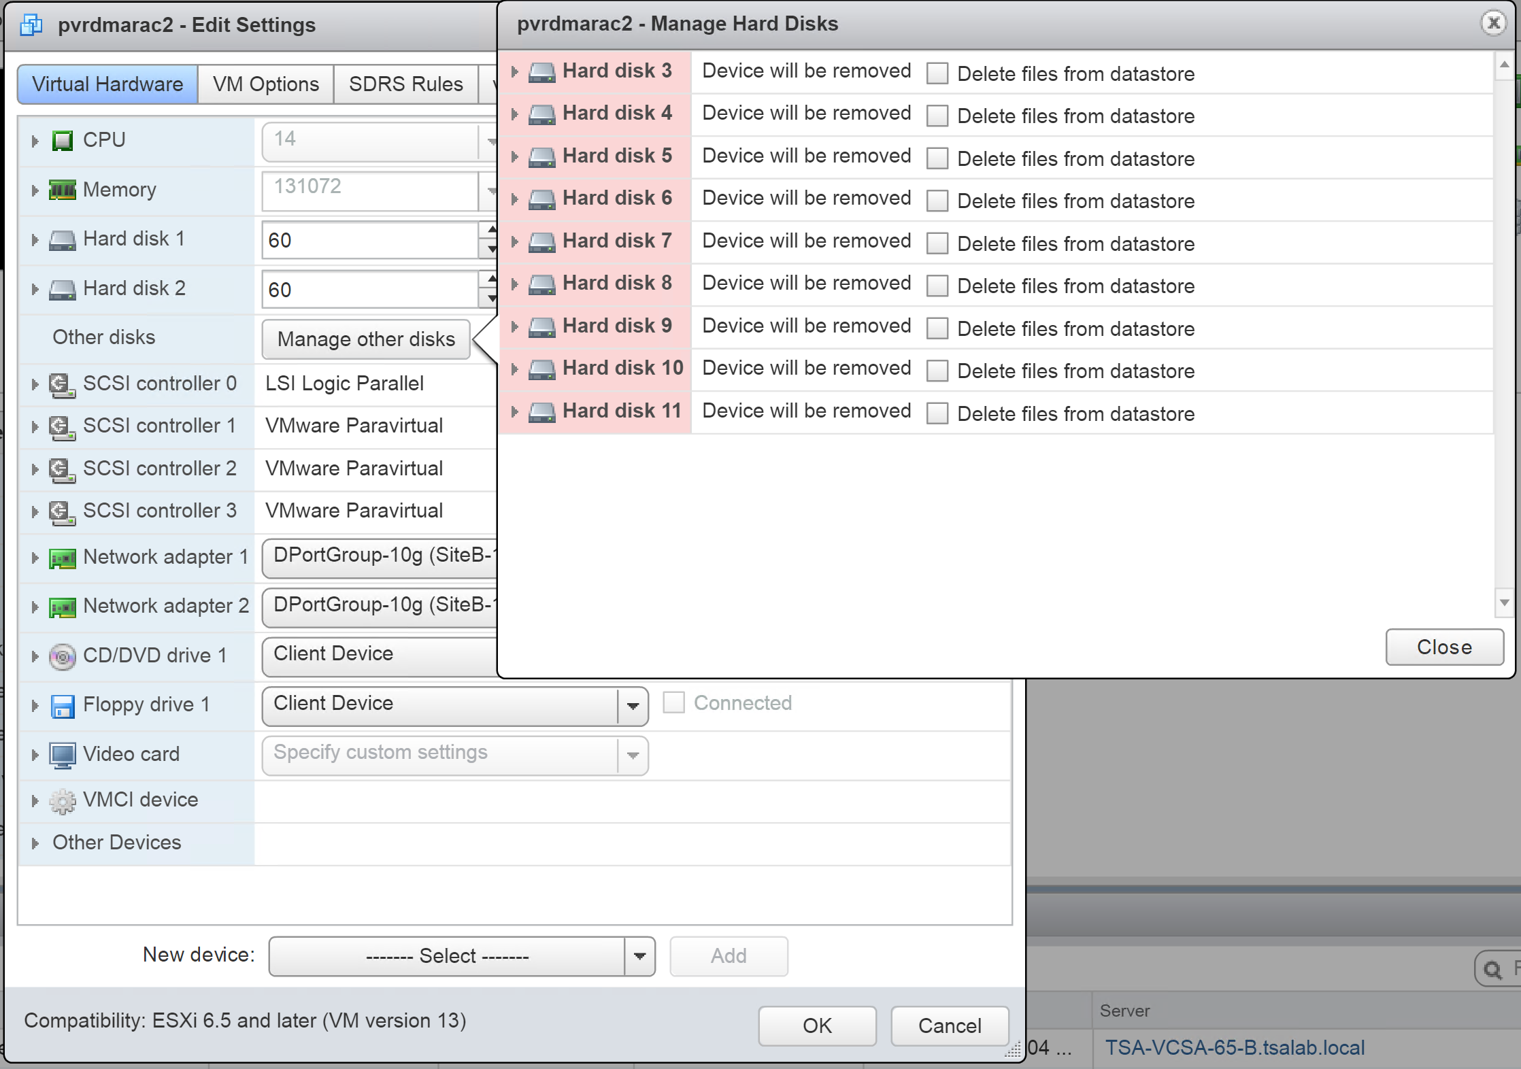
Task: Click the VMCI device gear icon
Action: [x=63, y=801]
